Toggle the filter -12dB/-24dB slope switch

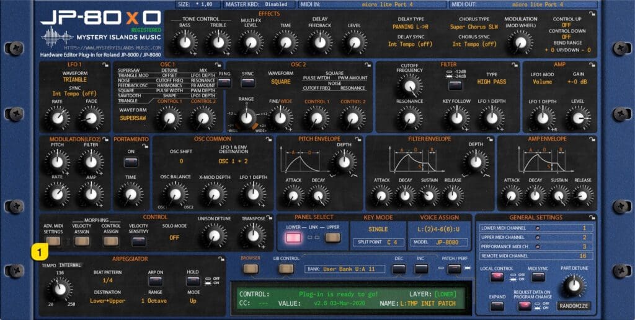click(x=455, y=85)
